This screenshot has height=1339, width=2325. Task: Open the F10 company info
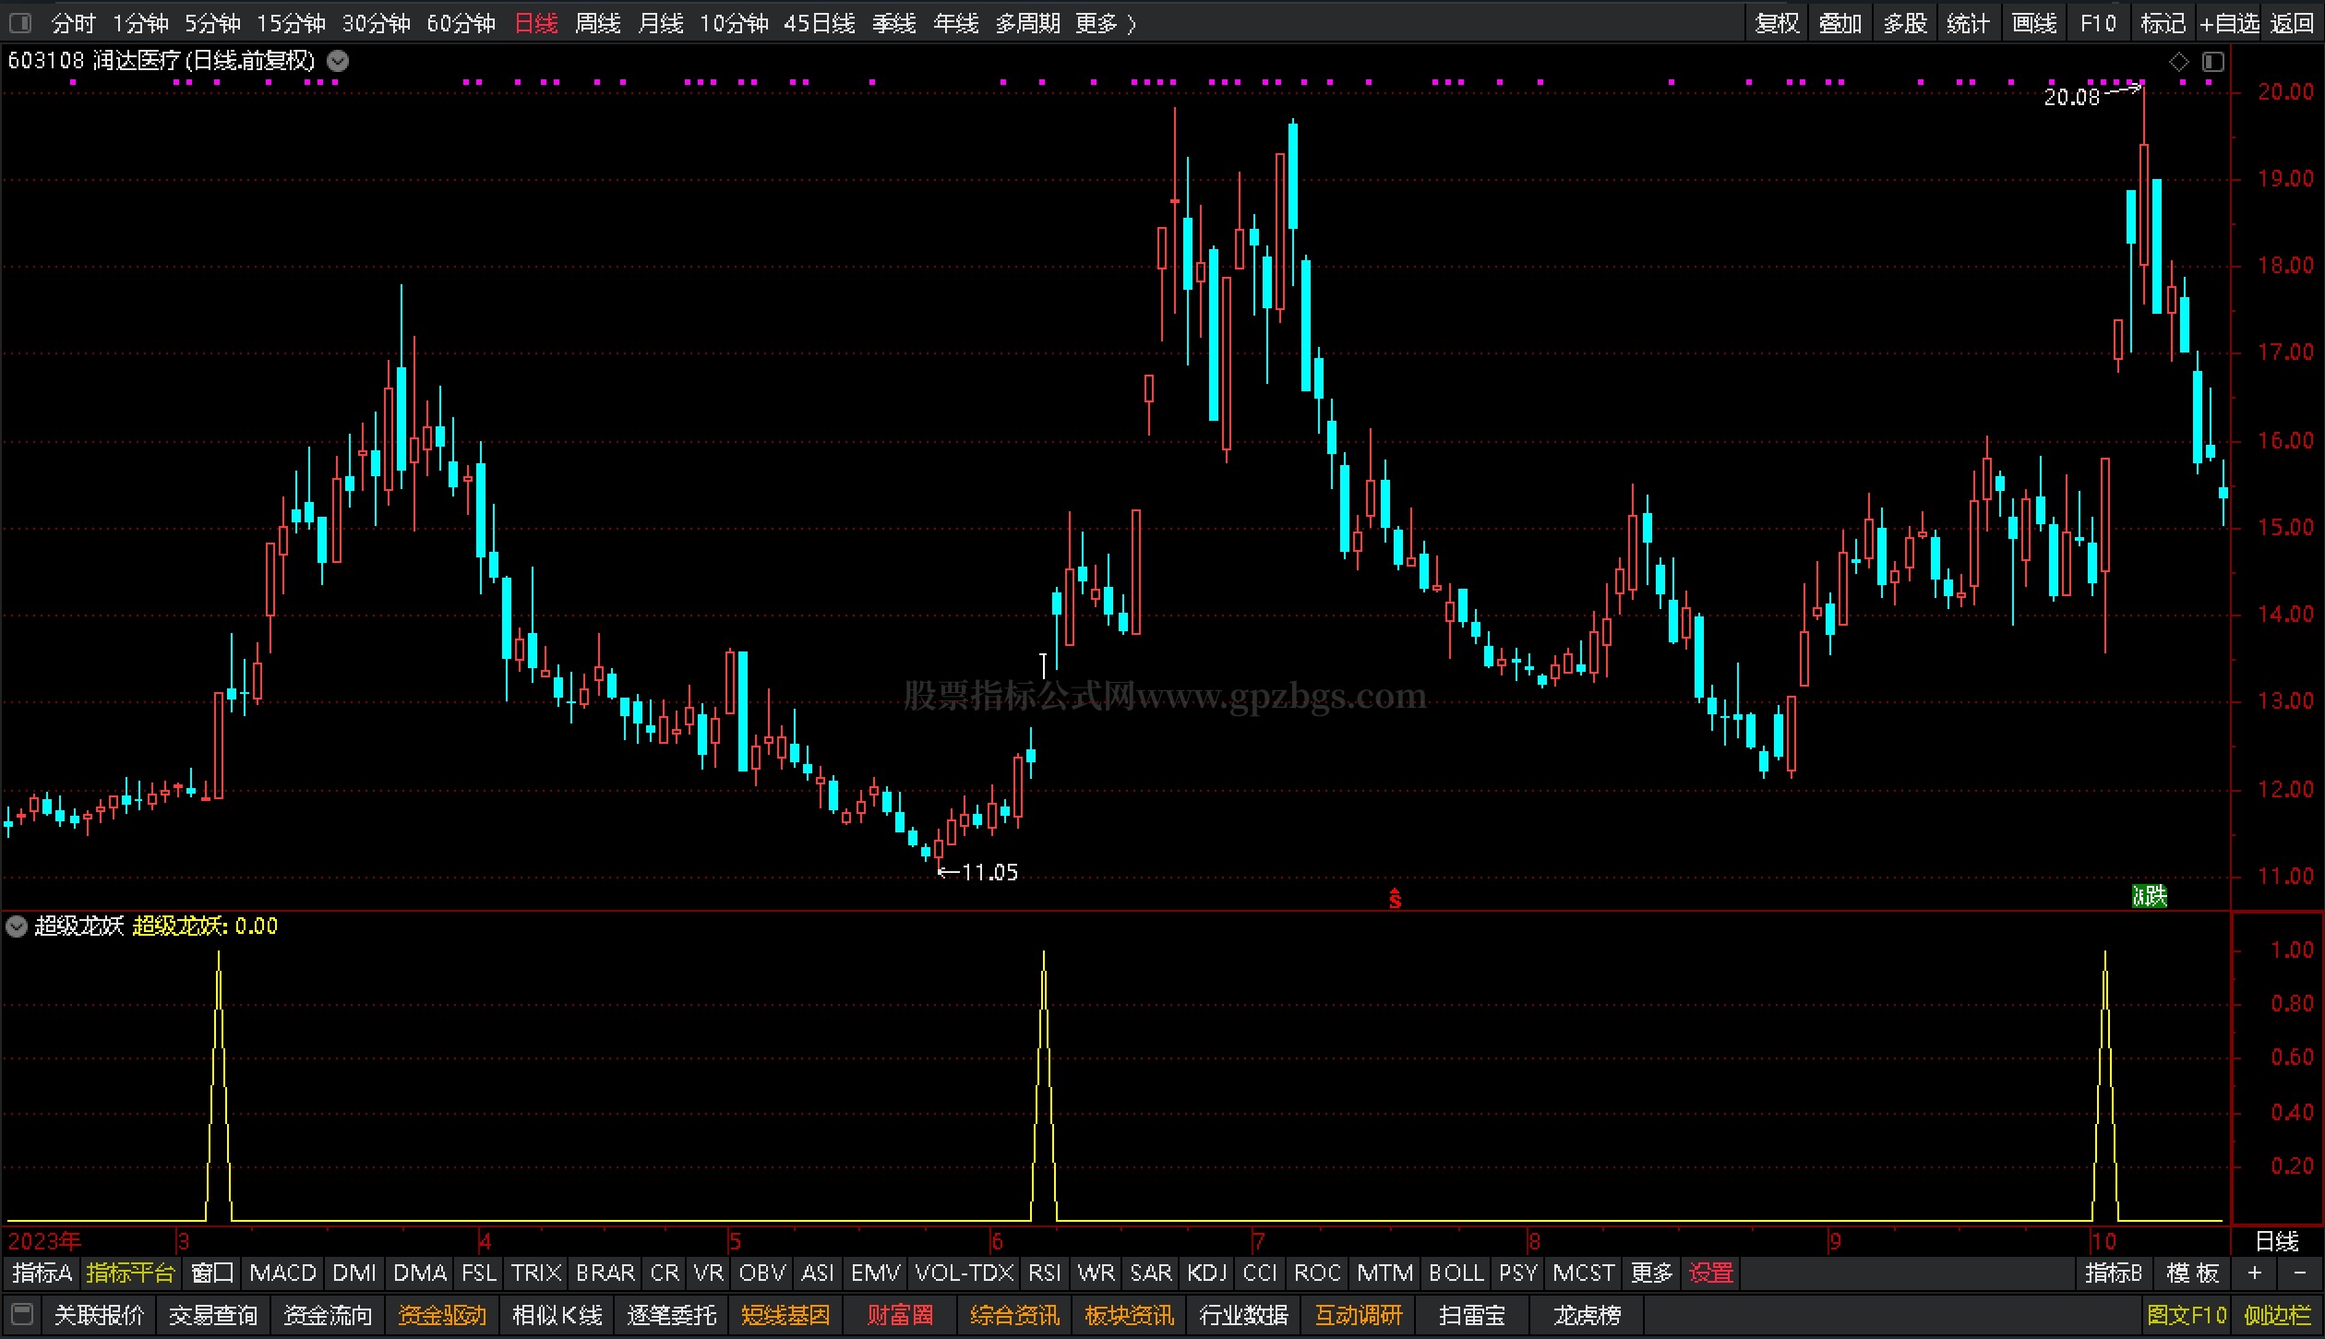coord(2098,23)
